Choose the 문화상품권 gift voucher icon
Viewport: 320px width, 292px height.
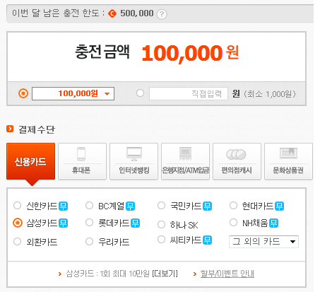tap(288, 153)
